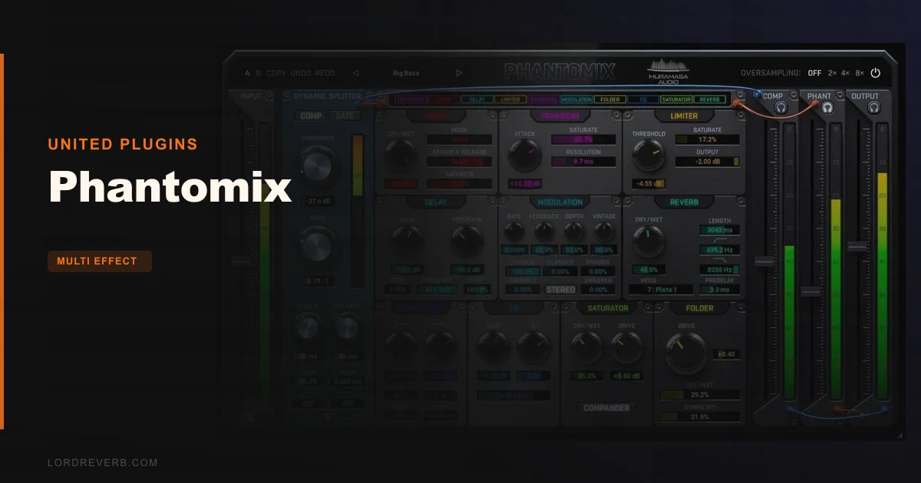Click the Reverb 8255 Hz filter field

click(x=720, y=270)
